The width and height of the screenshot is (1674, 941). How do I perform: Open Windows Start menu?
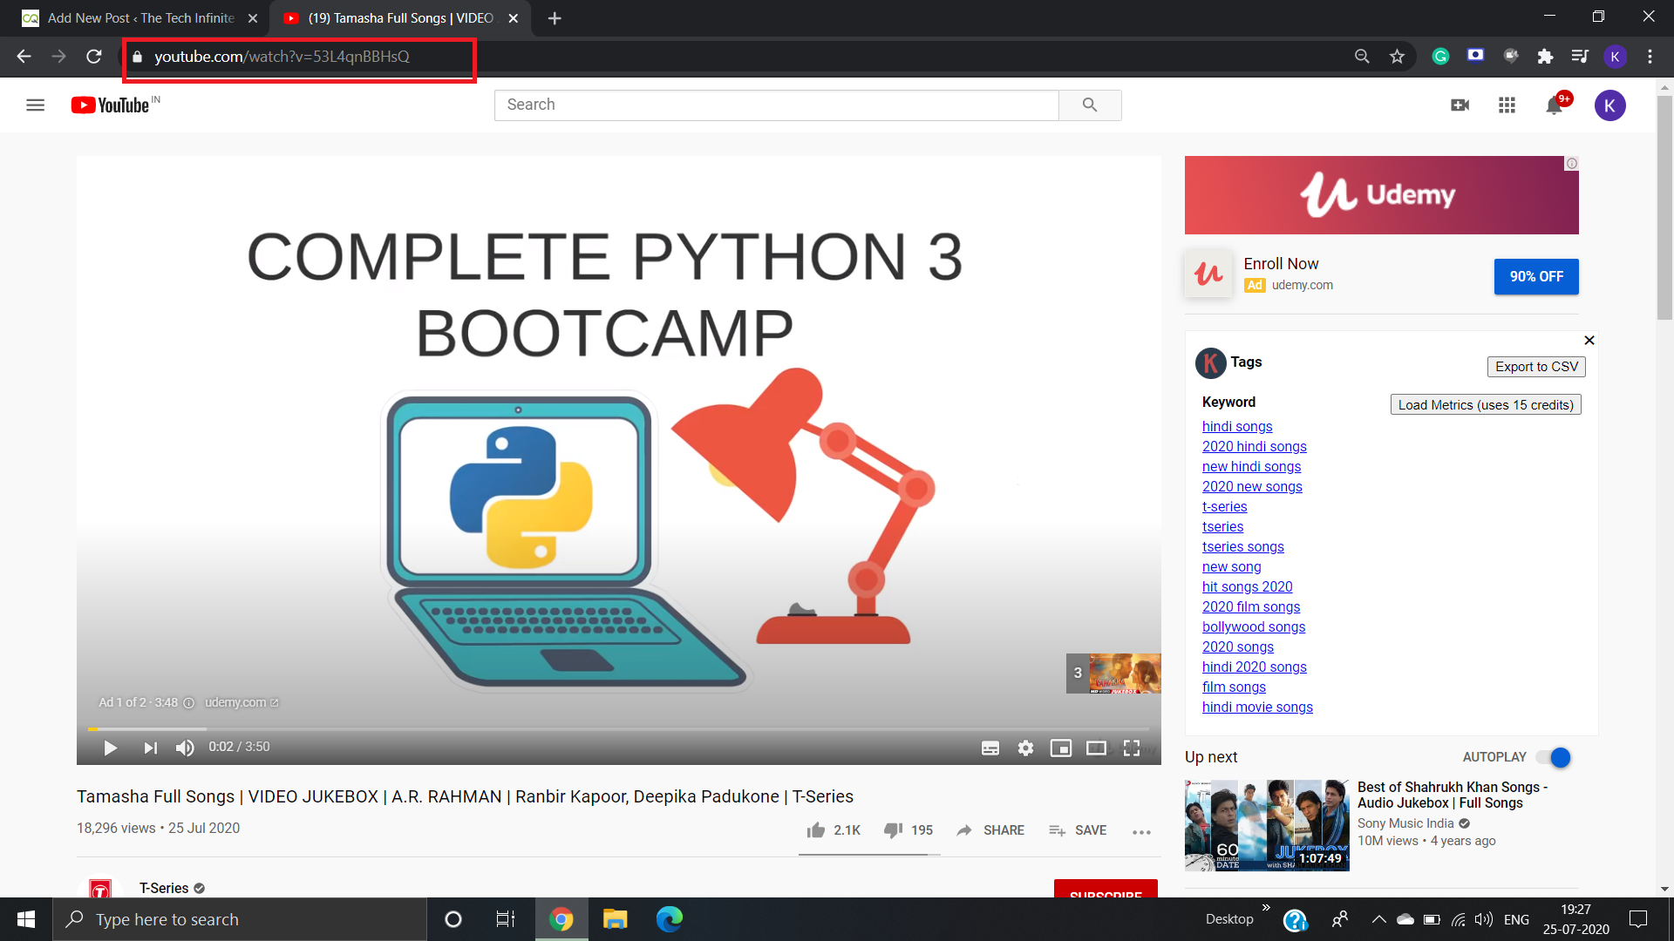tap(26, 919)
